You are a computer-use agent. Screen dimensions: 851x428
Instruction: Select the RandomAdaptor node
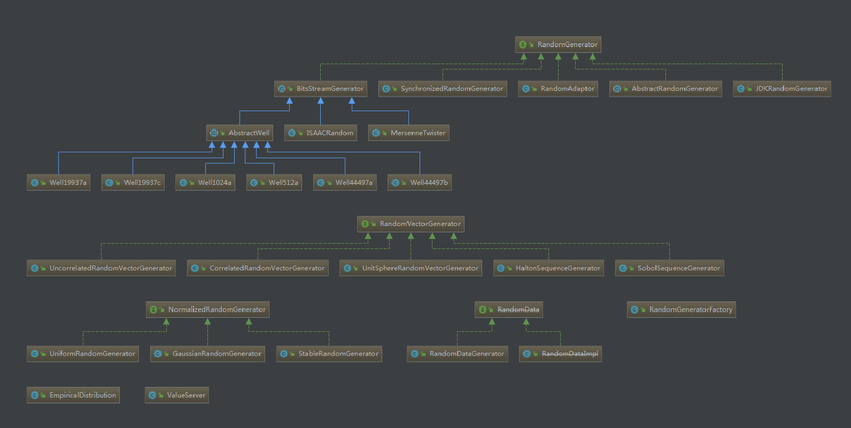pos(558,89)
